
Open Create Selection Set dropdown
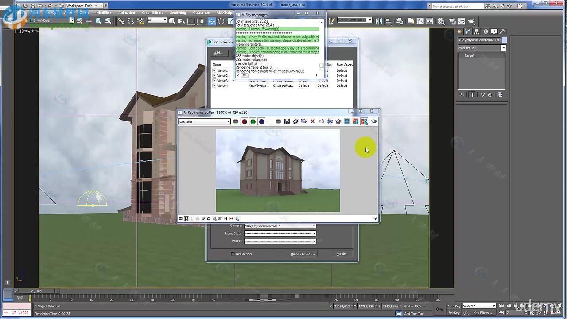[354, 20]
